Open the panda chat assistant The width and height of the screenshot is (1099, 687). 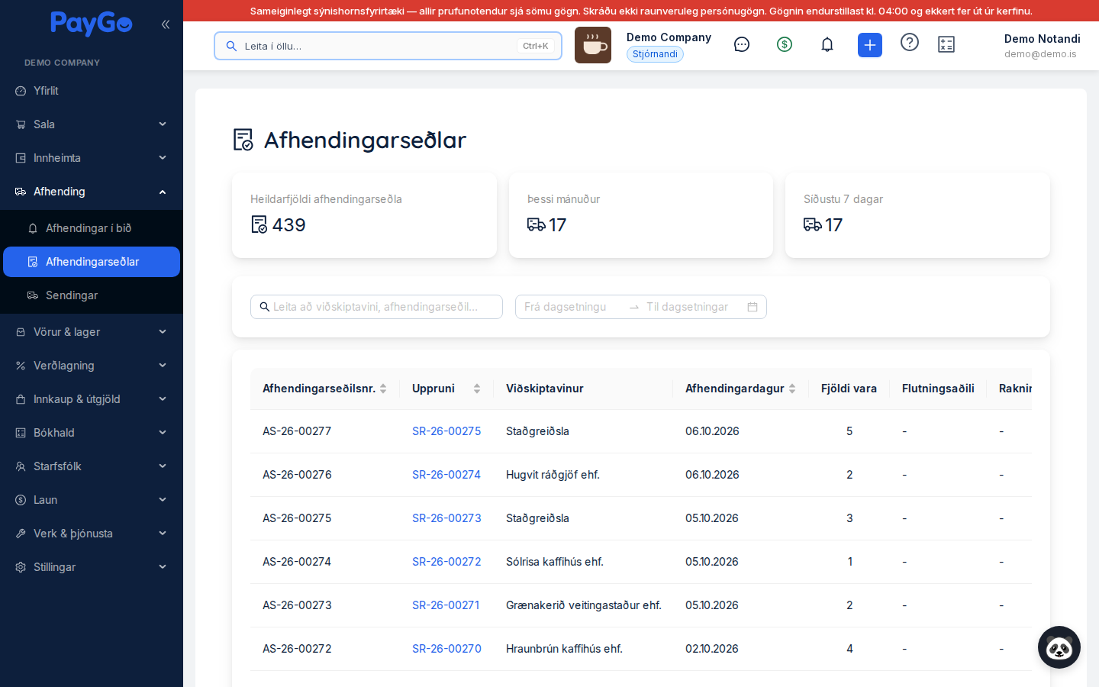(1059, 647)
